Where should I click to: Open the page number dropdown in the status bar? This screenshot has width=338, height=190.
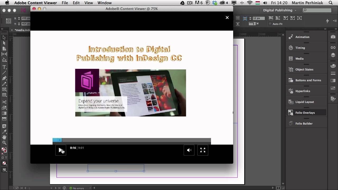(51, 188)
